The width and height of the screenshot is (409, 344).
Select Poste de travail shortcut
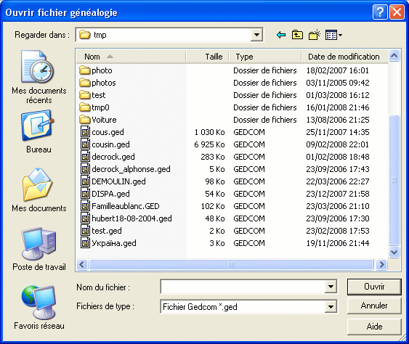(39, 249)
